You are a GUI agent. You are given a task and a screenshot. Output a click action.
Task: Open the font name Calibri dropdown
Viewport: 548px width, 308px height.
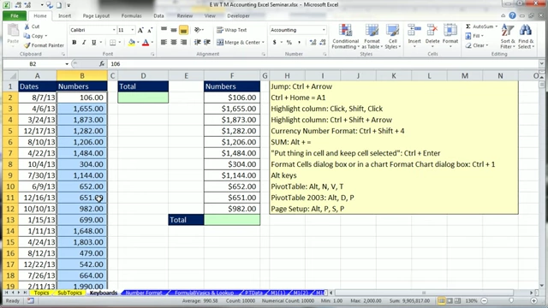(x=114, y=30)
